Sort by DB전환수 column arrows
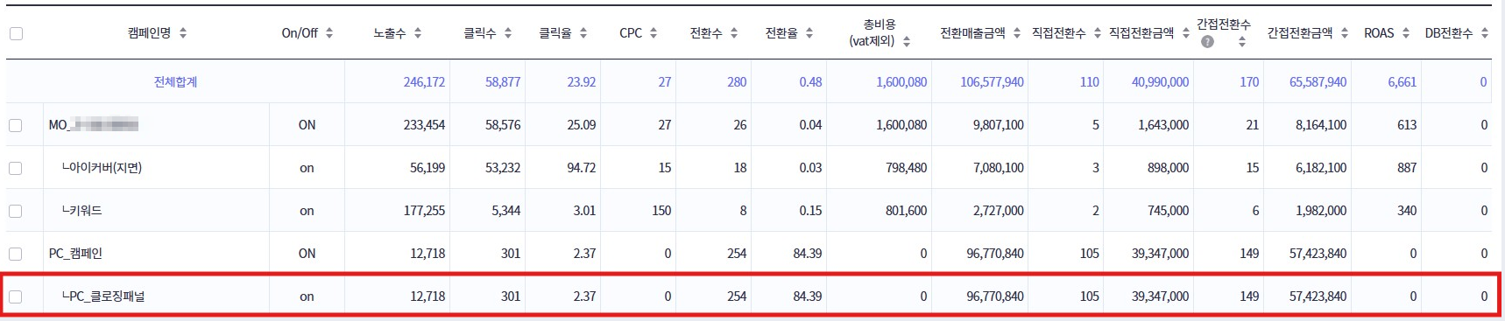The image size is (1505, 321). (1485, 33)
